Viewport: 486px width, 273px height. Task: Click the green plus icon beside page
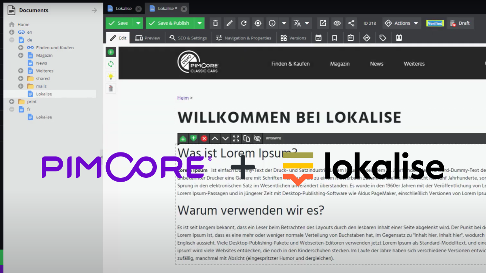click(x=110, y=52)
